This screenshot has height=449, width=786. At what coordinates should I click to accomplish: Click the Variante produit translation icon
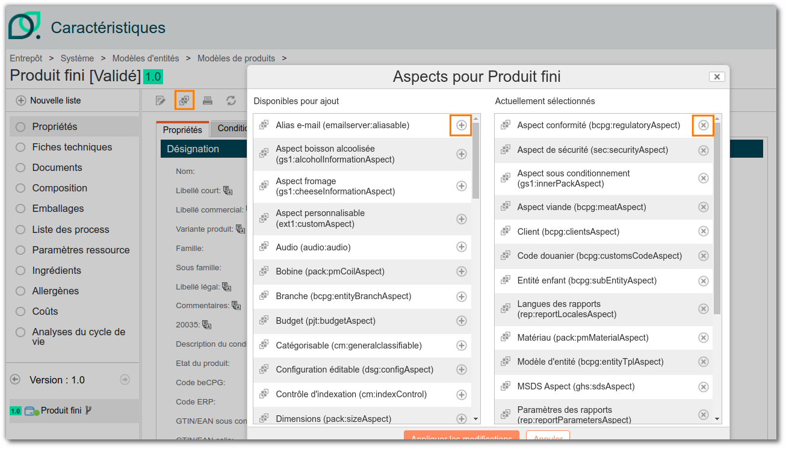click(x=240, y=229)
